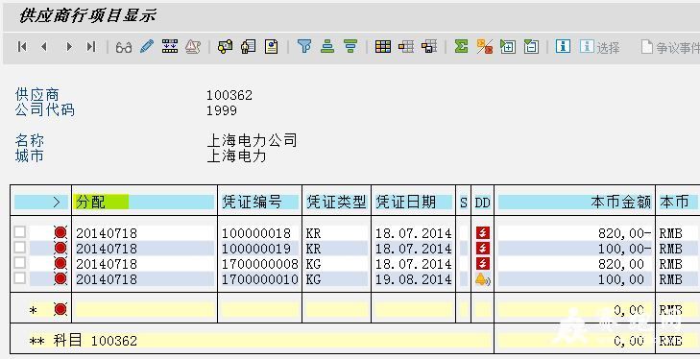Click the 争议事件 button

coord(669,47)
